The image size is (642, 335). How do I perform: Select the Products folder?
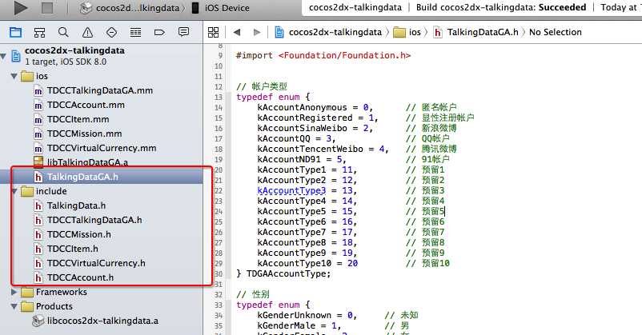[46, 306]
